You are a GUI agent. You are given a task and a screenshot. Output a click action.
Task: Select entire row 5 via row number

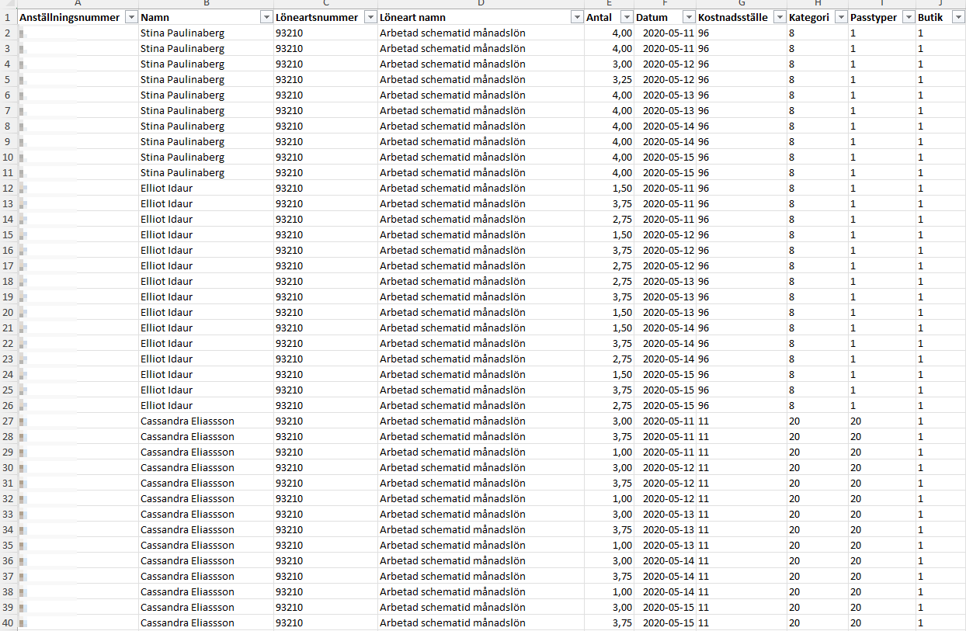(8, 79)
